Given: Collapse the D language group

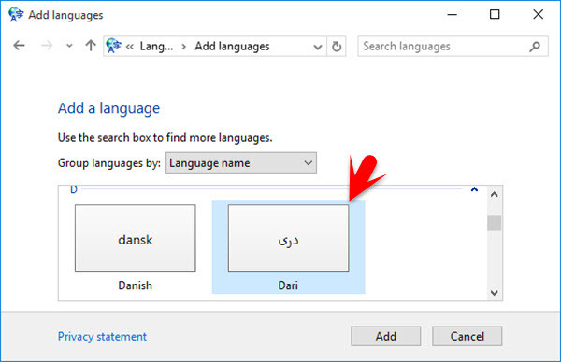Looking at the screenshot, I should (474, 189).
